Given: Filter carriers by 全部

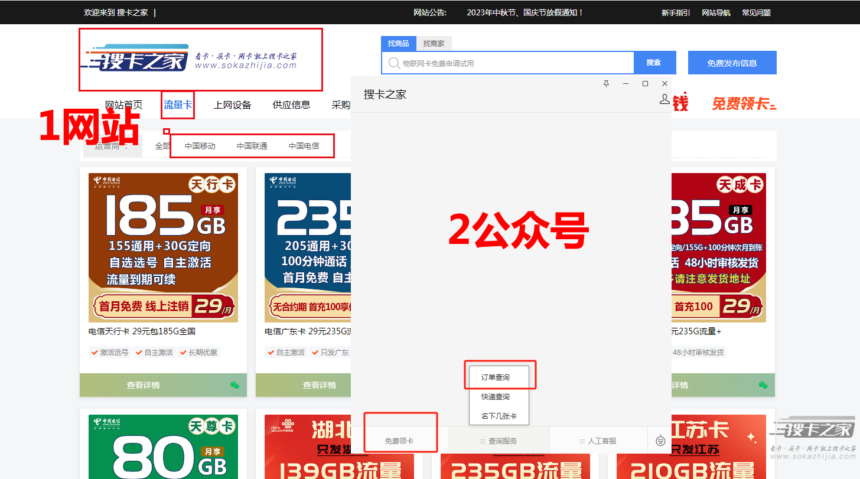Looking at the screenshot, I should click(x=162, y=146).
